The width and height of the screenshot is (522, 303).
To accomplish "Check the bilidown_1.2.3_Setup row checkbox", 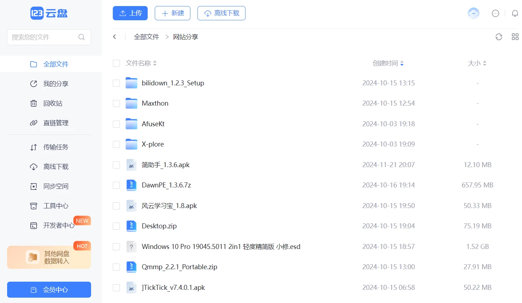I will [116, 83].
